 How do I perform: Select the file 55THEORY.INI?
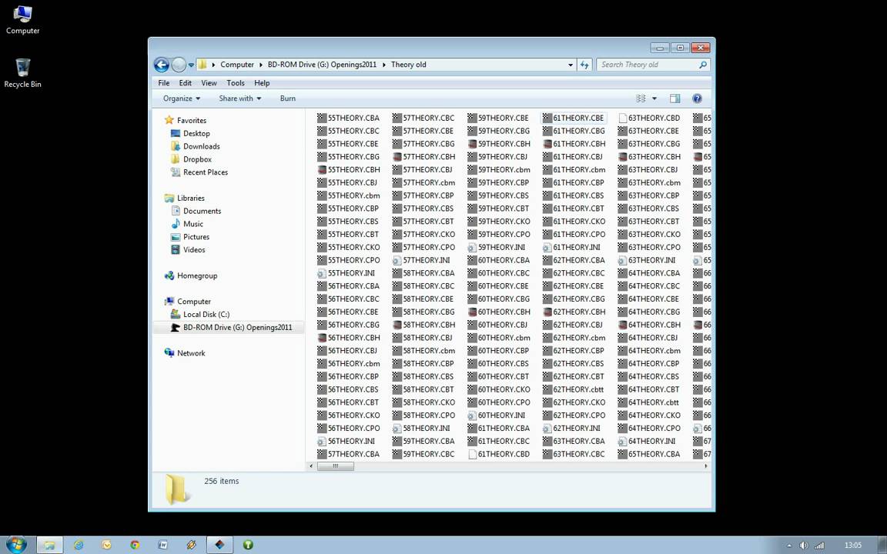[346, 273]
